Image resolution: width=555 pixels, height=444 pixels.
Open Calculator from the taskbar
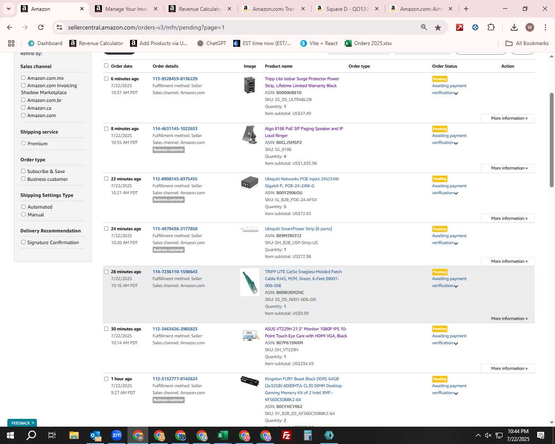308,435
